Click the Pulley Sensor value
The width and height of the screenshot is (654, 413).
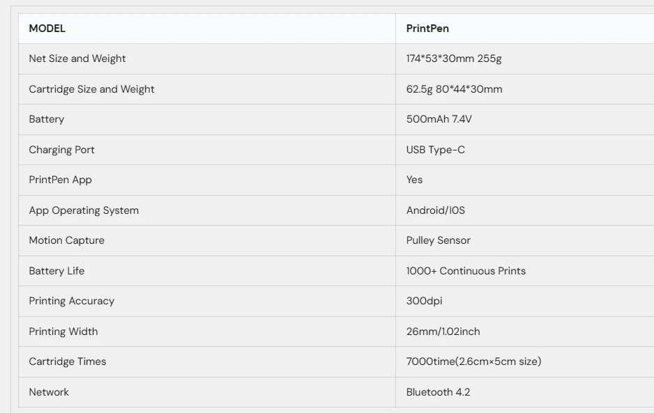[439, 240]
